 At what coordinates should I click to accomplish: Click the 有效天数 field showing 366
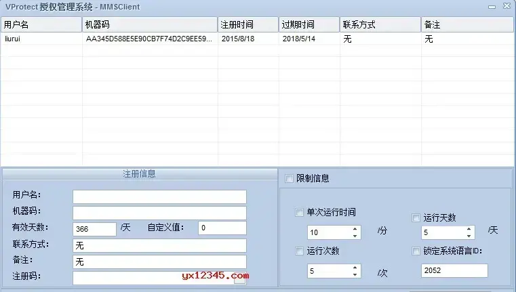94,229
